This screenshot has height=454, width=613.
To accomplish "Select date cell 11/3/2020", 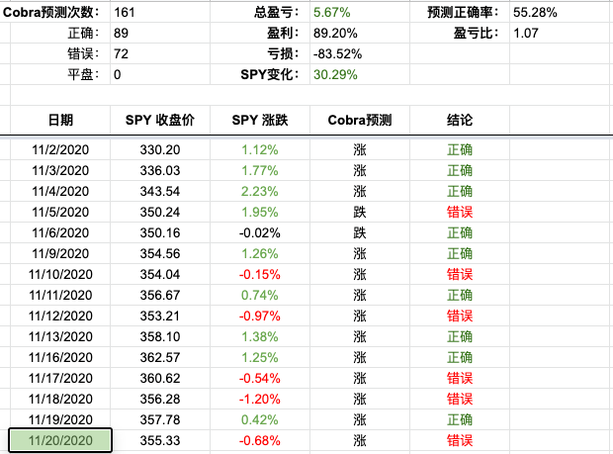I will pyautogui.click(x=60, y=170).
